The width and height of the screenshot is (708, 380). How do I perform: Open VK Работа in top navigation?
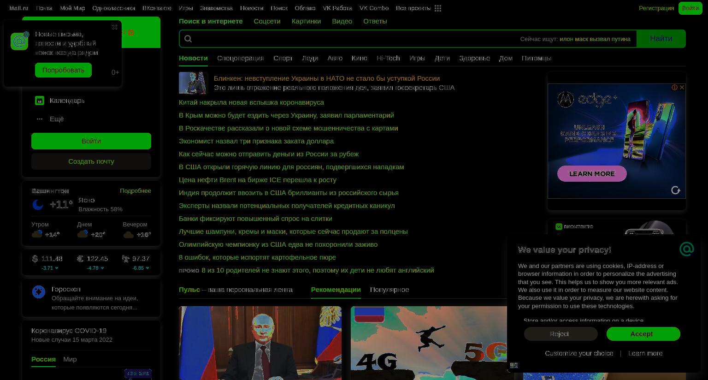point(337,8)
